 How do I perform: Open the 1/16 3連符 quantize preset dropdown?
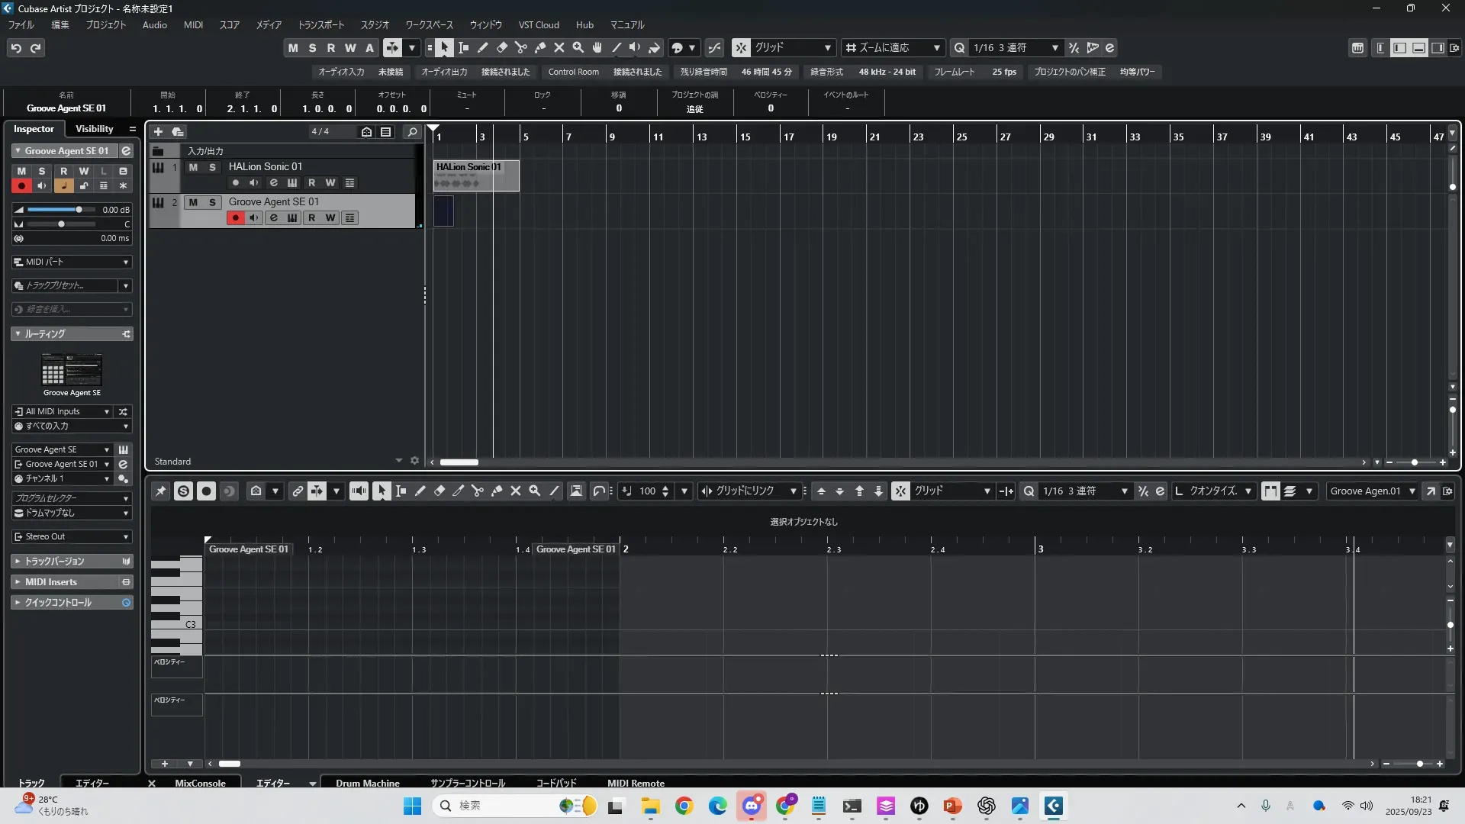1015,48
